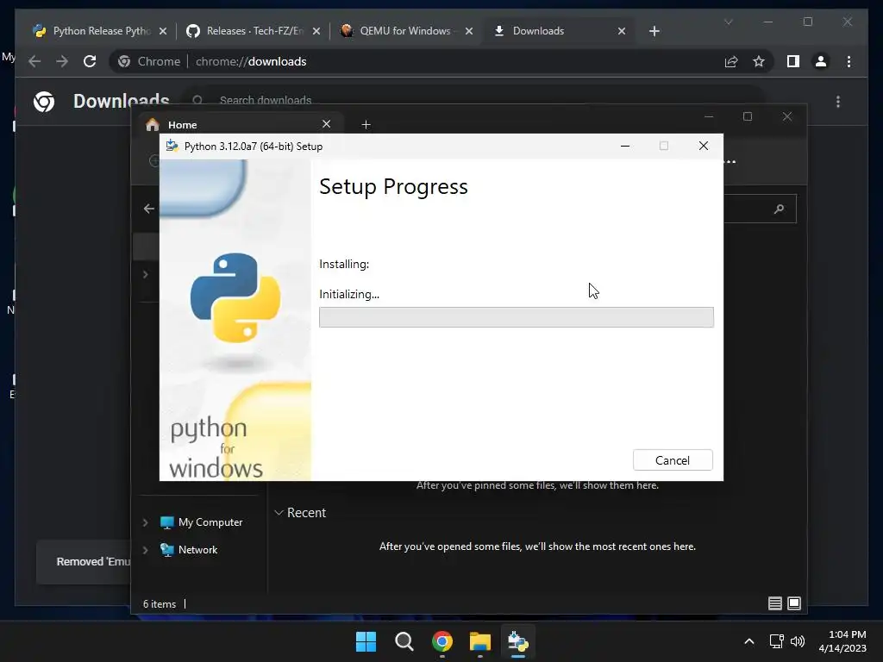This screenshot has height=662, width=883.
Task: Open Chrome from the taskbar
Action: (x=442, y=641)
